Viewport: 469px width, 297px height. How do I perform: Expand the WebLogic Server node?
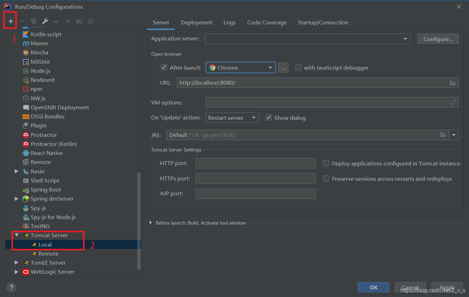pyautogui.click(x=16, y=272)
